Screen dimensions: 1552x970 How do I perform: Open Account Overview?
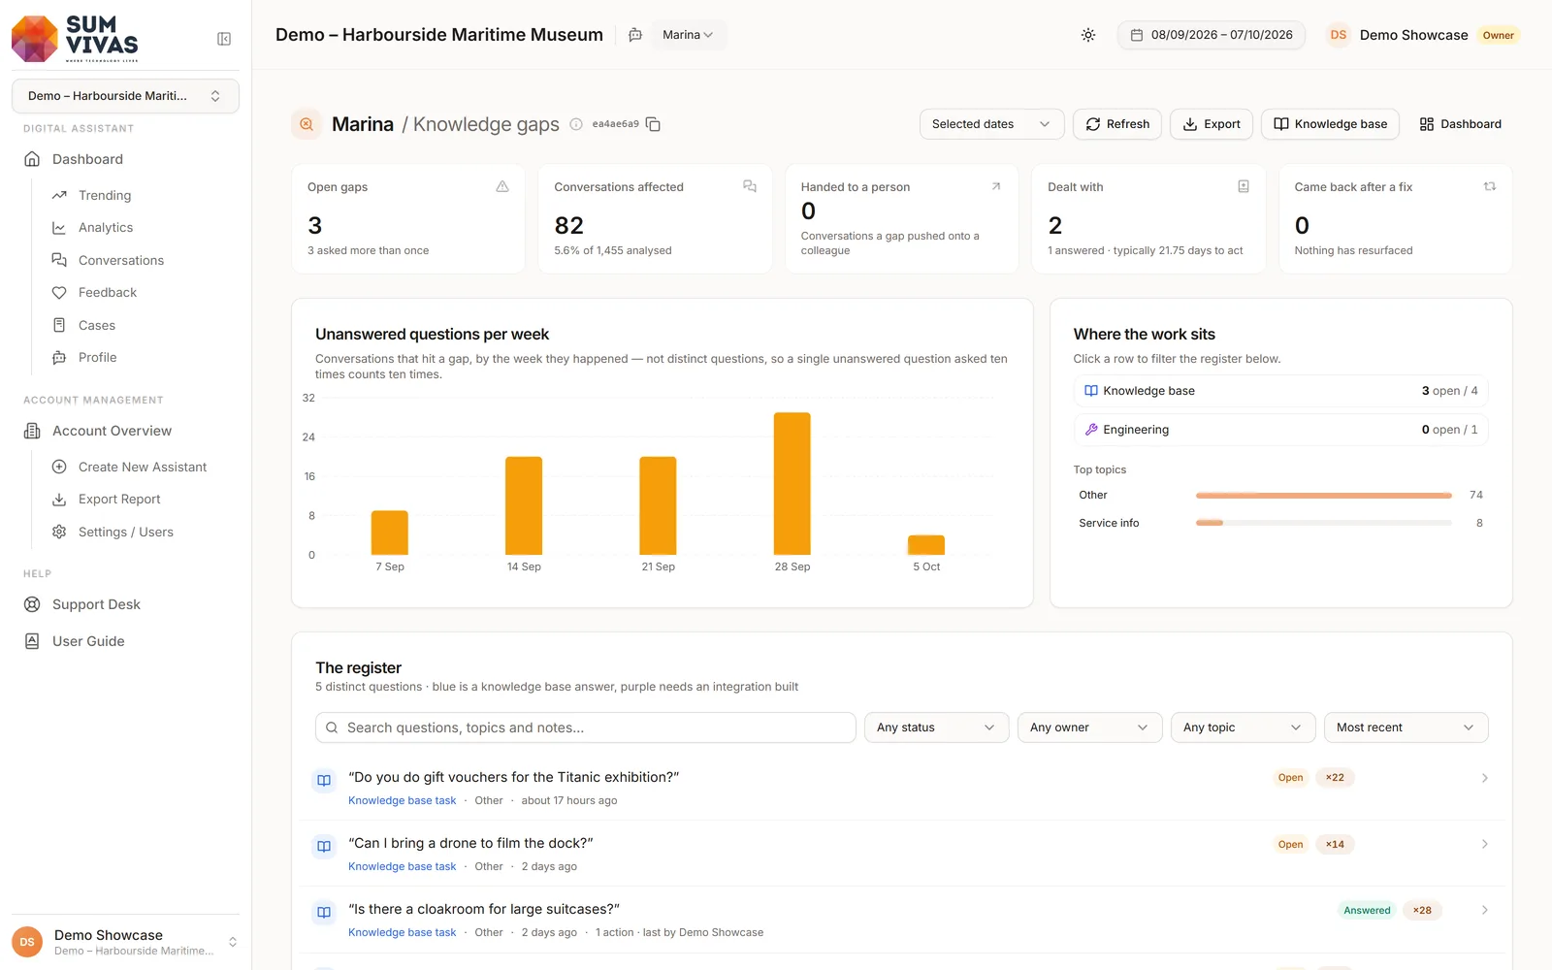(x=112, y=431)
